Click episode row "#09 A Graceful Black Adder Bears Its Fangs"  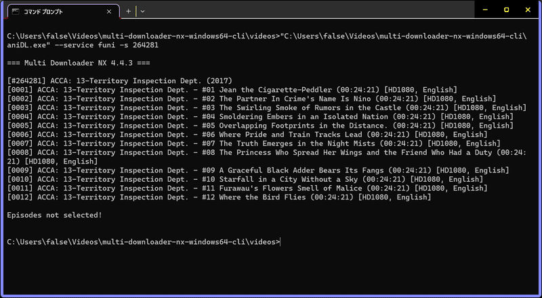click(258, 170)
